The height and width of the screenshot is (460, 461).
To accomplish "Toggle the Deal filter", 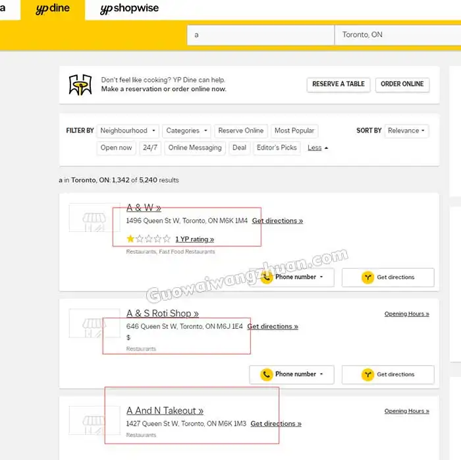I will click(239, 148).
